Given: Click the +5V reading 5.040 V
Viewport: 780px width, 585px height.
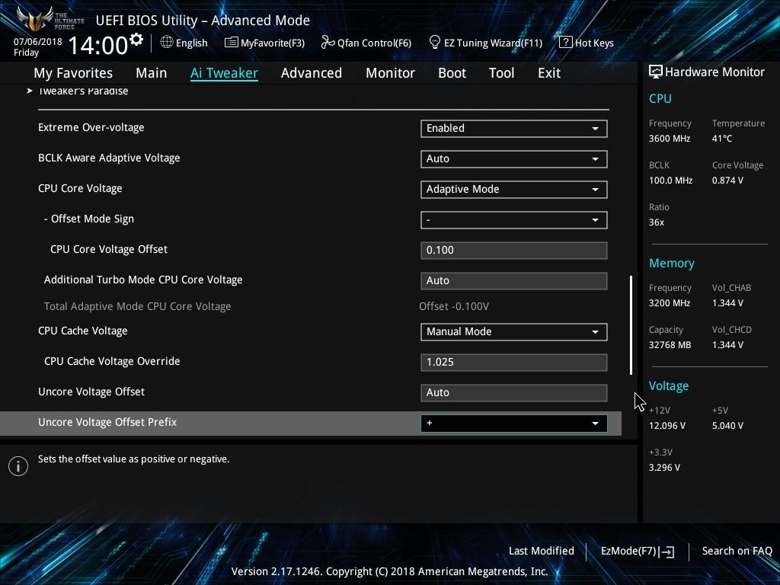Looking at the screenshot, I should (x=727, y=426).
